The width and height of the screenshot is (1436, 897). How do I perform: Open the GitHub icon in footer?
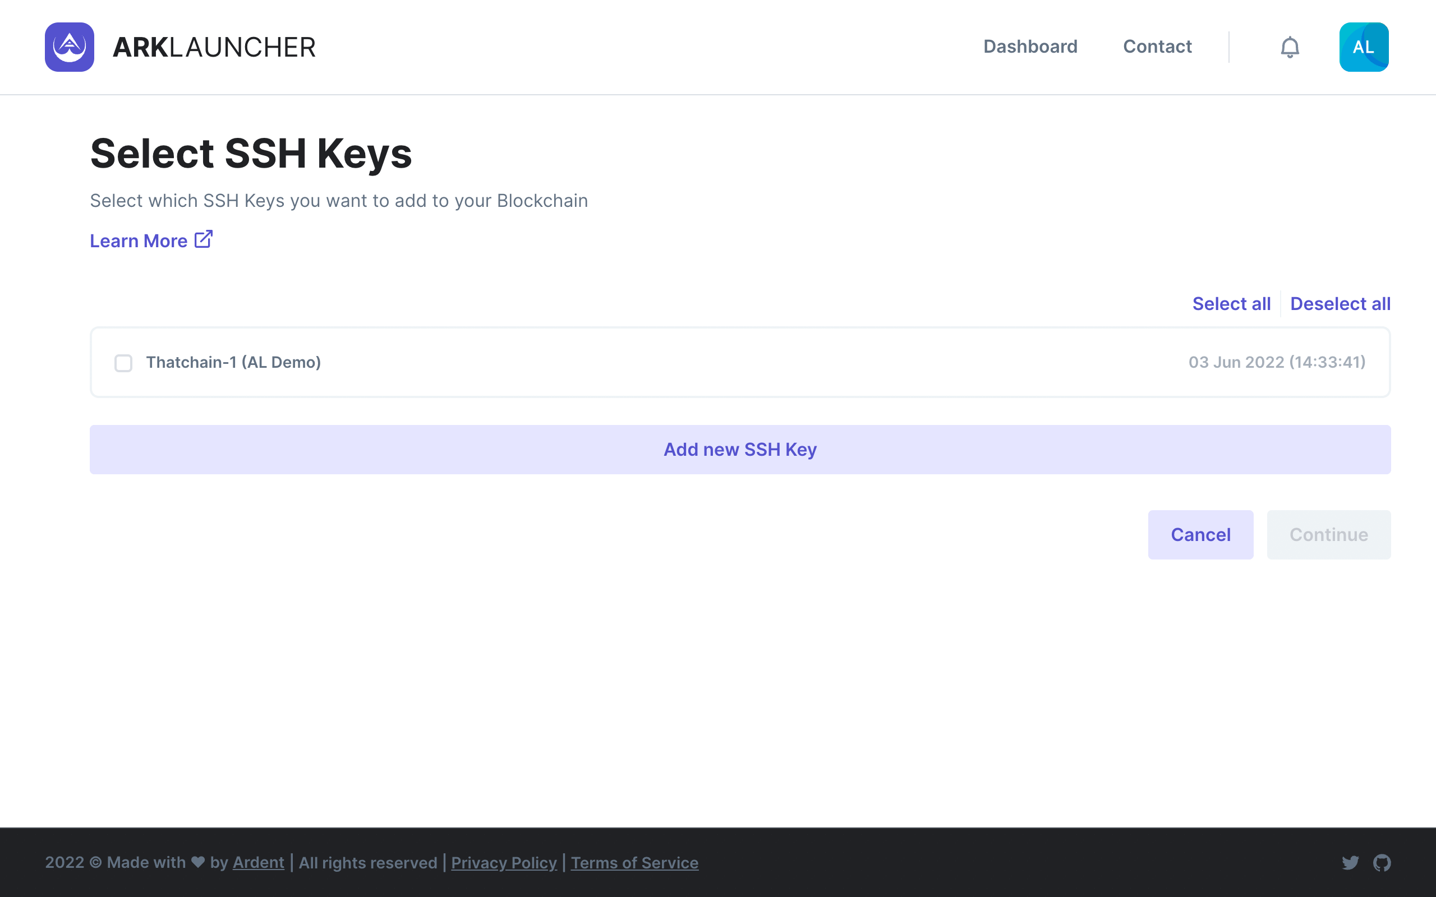(1382, 863)
